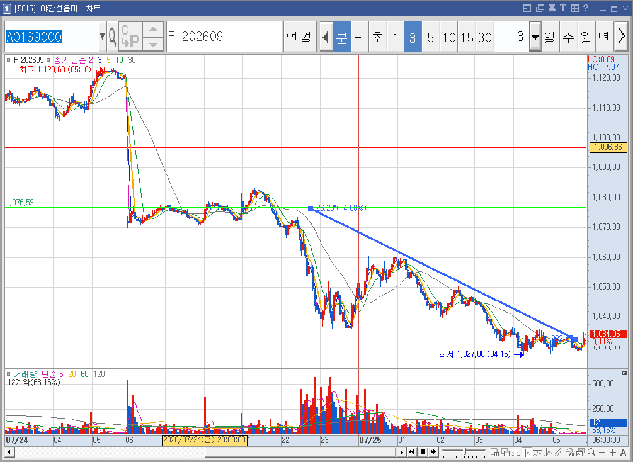Click the rewind double-arrow replay button

click(x=411, y=452)
